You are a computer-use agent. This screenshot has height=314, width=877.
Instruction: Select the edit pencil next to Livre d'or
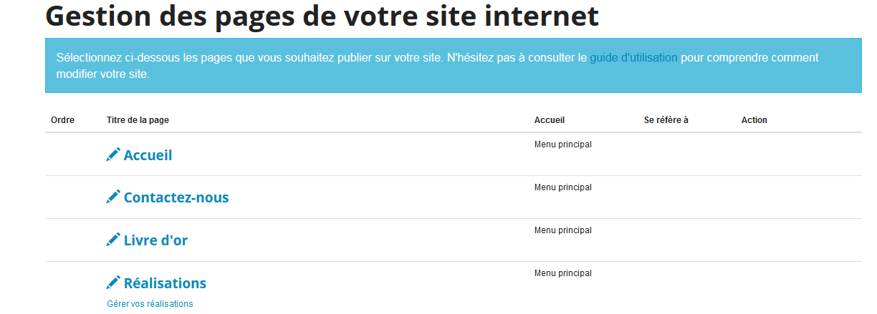pos(113,240)
